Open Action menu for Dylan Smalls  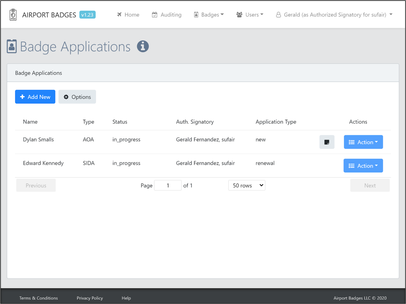(x=363, y=142)
